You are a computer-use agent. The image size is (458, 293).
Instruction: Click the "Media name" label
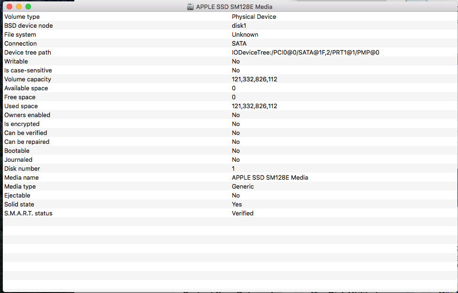click(22, 178)
